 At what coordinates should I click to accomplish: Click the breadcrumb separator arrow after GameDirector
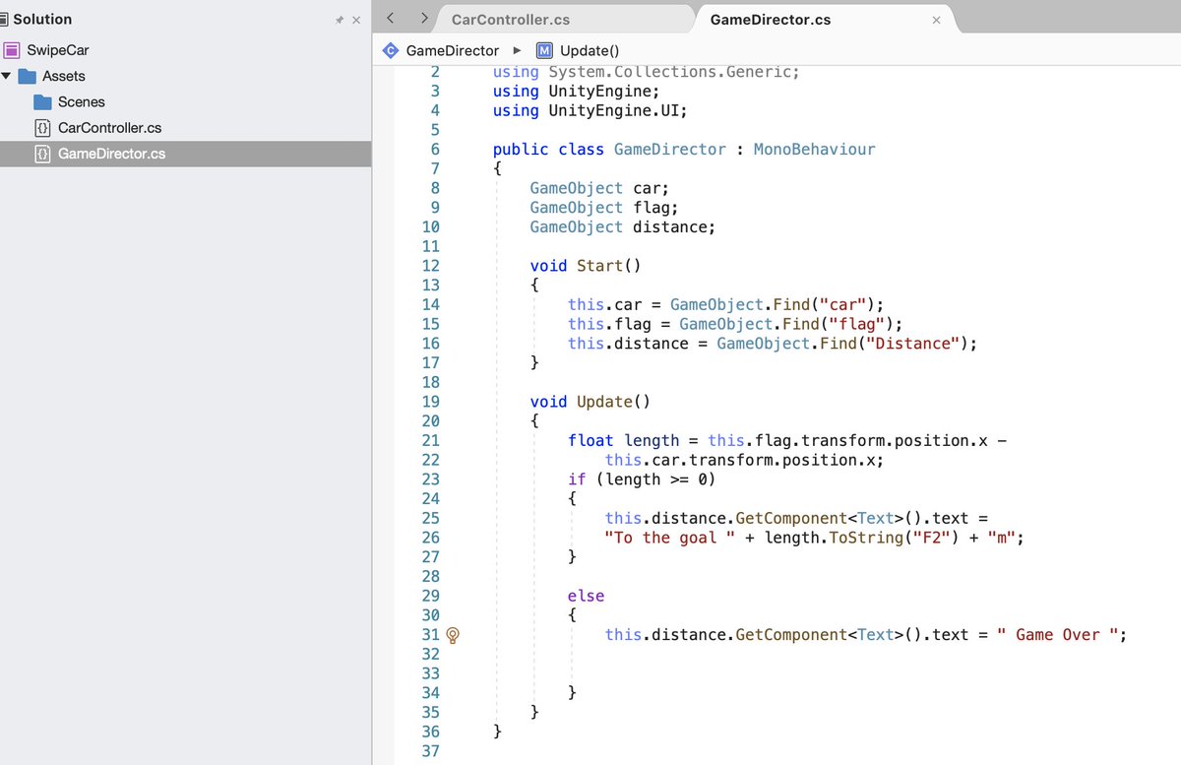[518, 50]
